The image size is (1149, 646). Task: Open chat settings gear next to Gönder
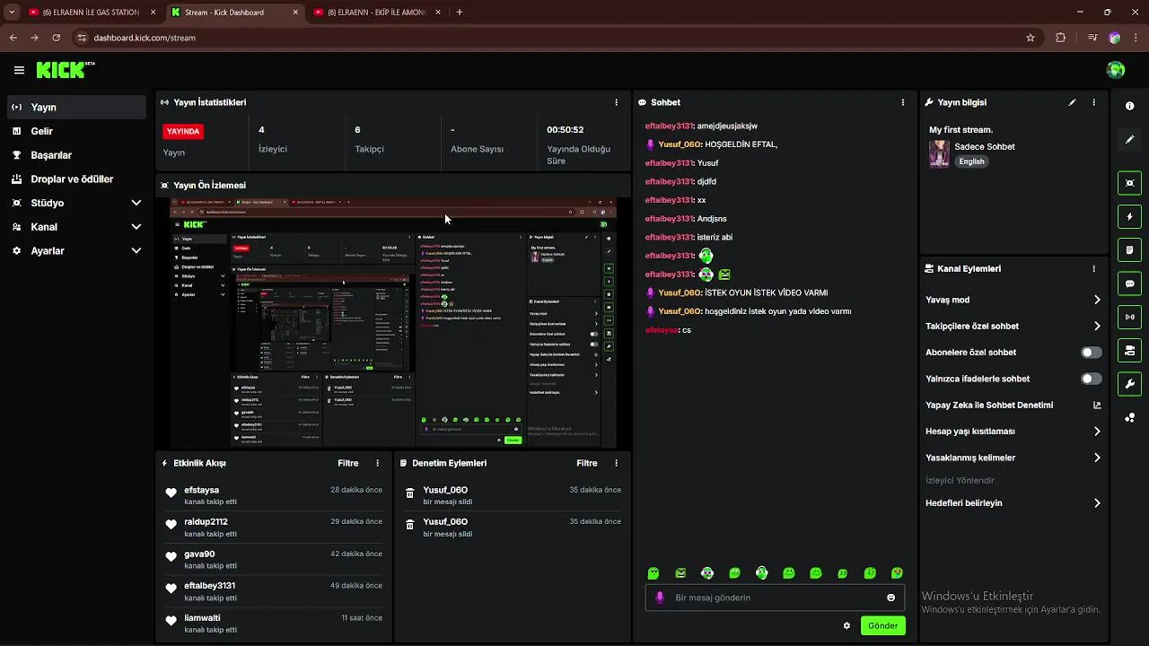click(846, 625)
